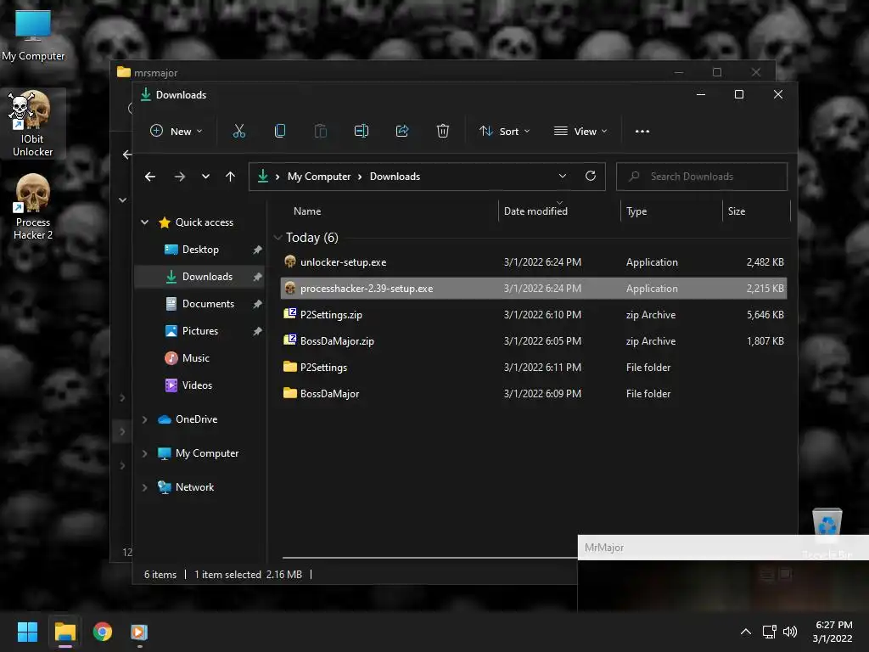Click the forward navigation arrow
Image resolution: width=869 pixels, height=652 pixels.
point(180,177)
